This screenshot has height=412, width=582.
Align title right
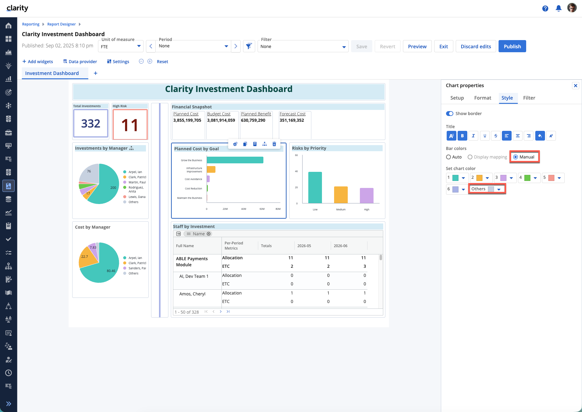click(529, 136)
